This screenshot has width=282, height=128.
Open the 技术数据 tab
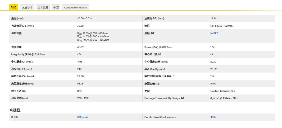pos(43,7)
